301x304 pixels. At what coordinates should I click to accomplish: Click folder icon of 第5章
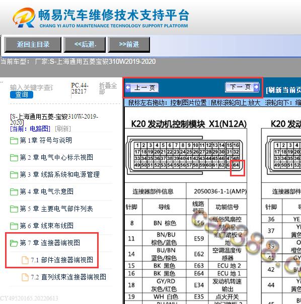(14, 209)
